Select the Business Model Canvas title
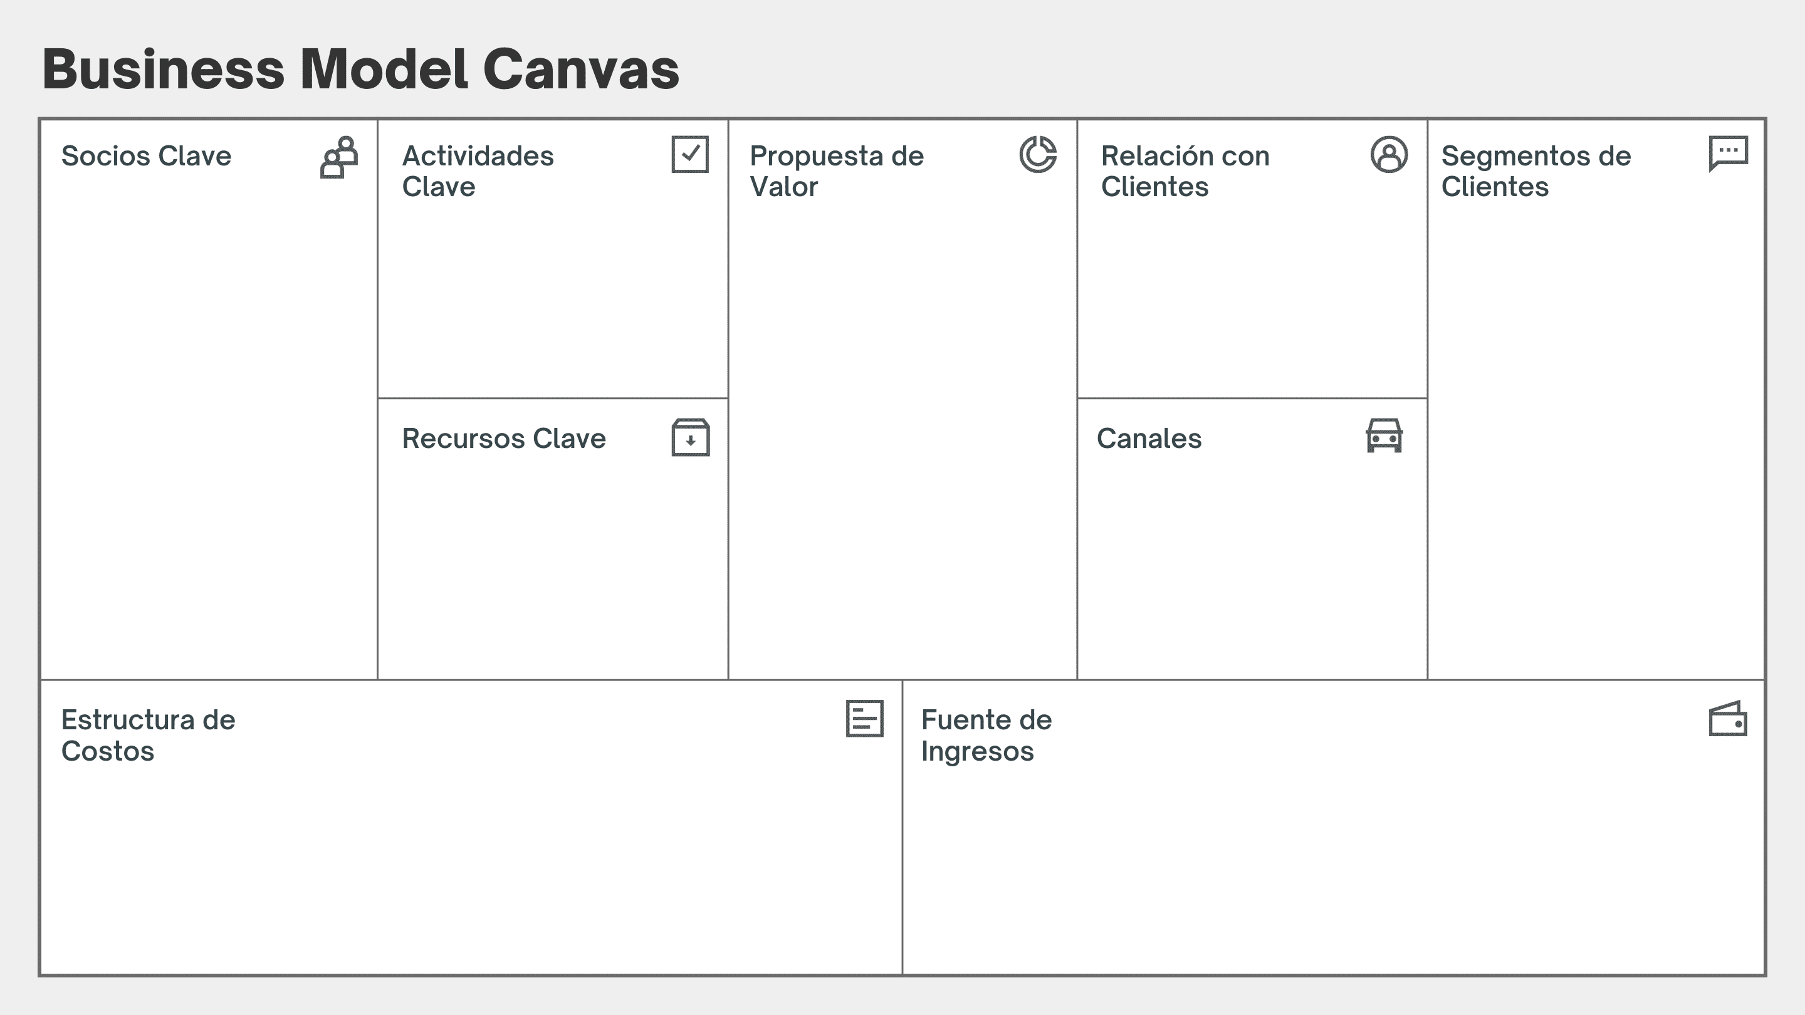Image resolution: width=1805 pixels, height=1015 pixels. click(360, 69)
